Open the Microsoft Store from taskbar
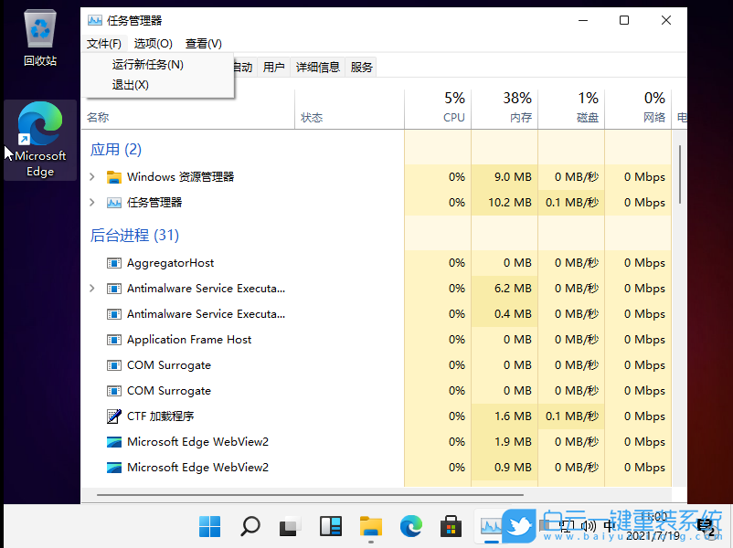The width and height of the screenshot is (733, 548). pyautogui.click(x=451, y=526)
